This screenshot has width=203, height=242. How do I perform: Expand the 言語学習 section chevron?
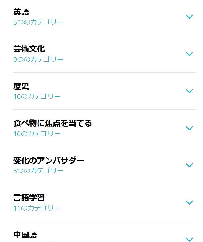pyautogui.click(x=189, y=202)
